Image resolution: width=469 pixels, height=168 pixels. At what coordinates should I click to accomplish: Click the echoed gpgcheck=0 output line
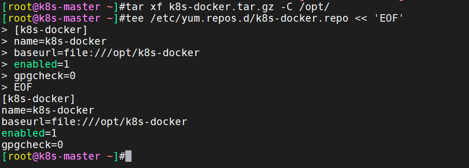coord(32,145)
